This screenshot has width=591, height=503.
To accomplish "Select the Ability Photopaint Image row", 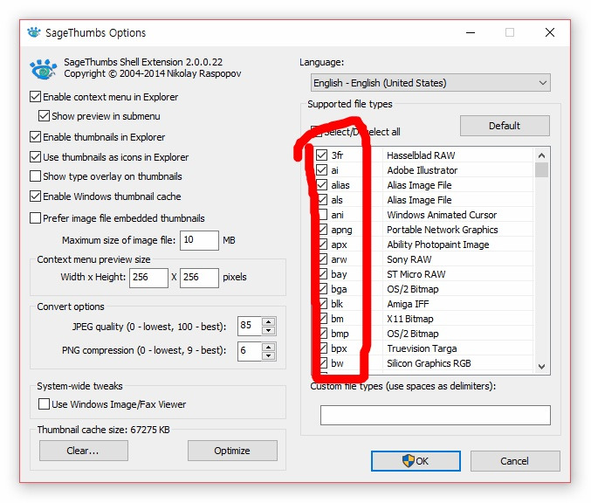I will point(438,245).
